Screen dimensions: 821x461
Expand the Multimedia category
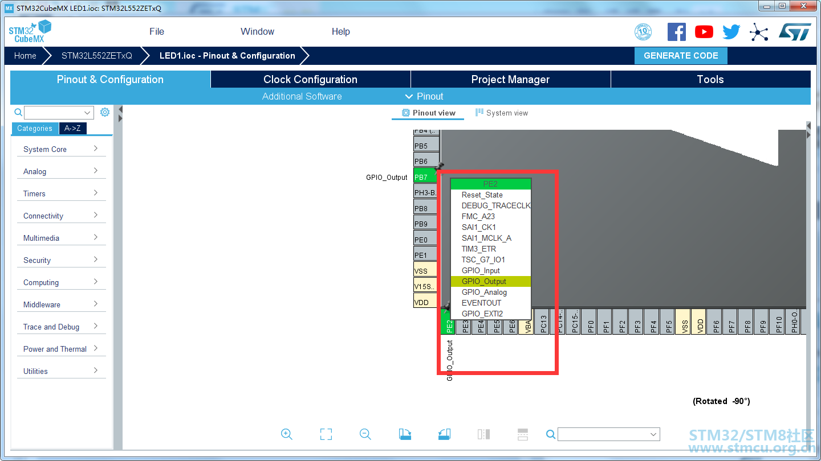coord(62,238)
